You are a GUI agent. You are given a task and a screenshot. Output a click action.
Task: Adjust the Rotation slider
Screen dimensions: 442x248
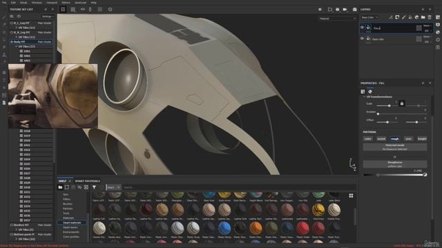pos(402,114)
